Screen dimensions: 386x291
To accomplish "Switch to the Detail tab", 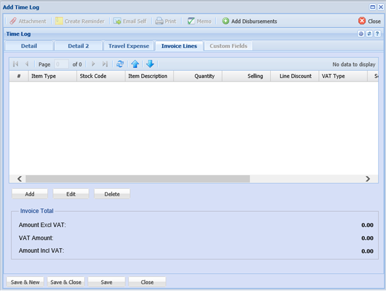I will point(29,46).
